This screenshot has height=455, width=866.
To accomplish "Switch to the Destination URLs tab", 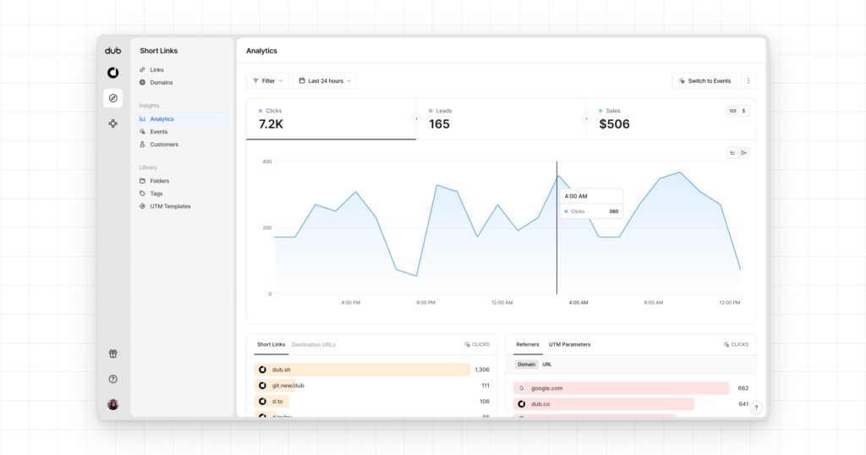I will click(313, 344).
